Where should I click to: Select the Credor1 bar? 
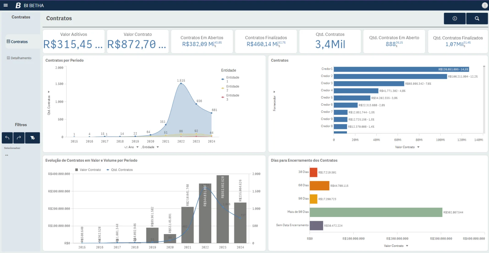pyautogui.click(x=401, y=69)
